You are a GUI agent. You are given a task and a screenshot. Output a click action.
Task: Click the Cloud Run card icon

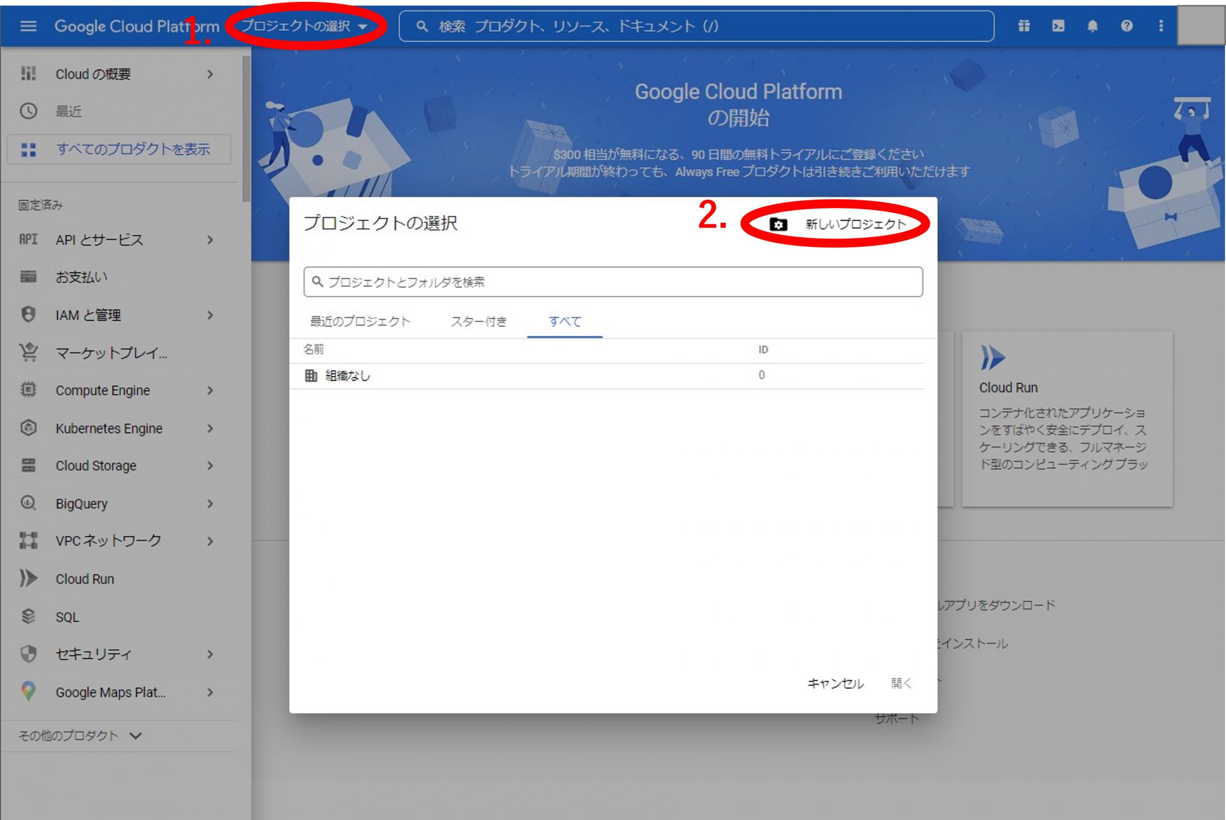(993, 358)
